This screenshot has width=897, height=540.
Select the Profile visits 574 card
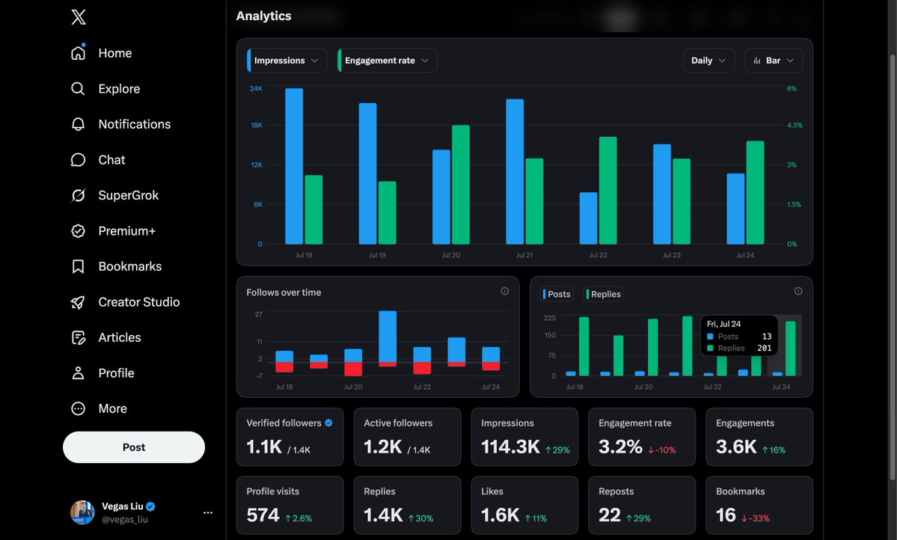pyautogui.click(x=290, y=505)
